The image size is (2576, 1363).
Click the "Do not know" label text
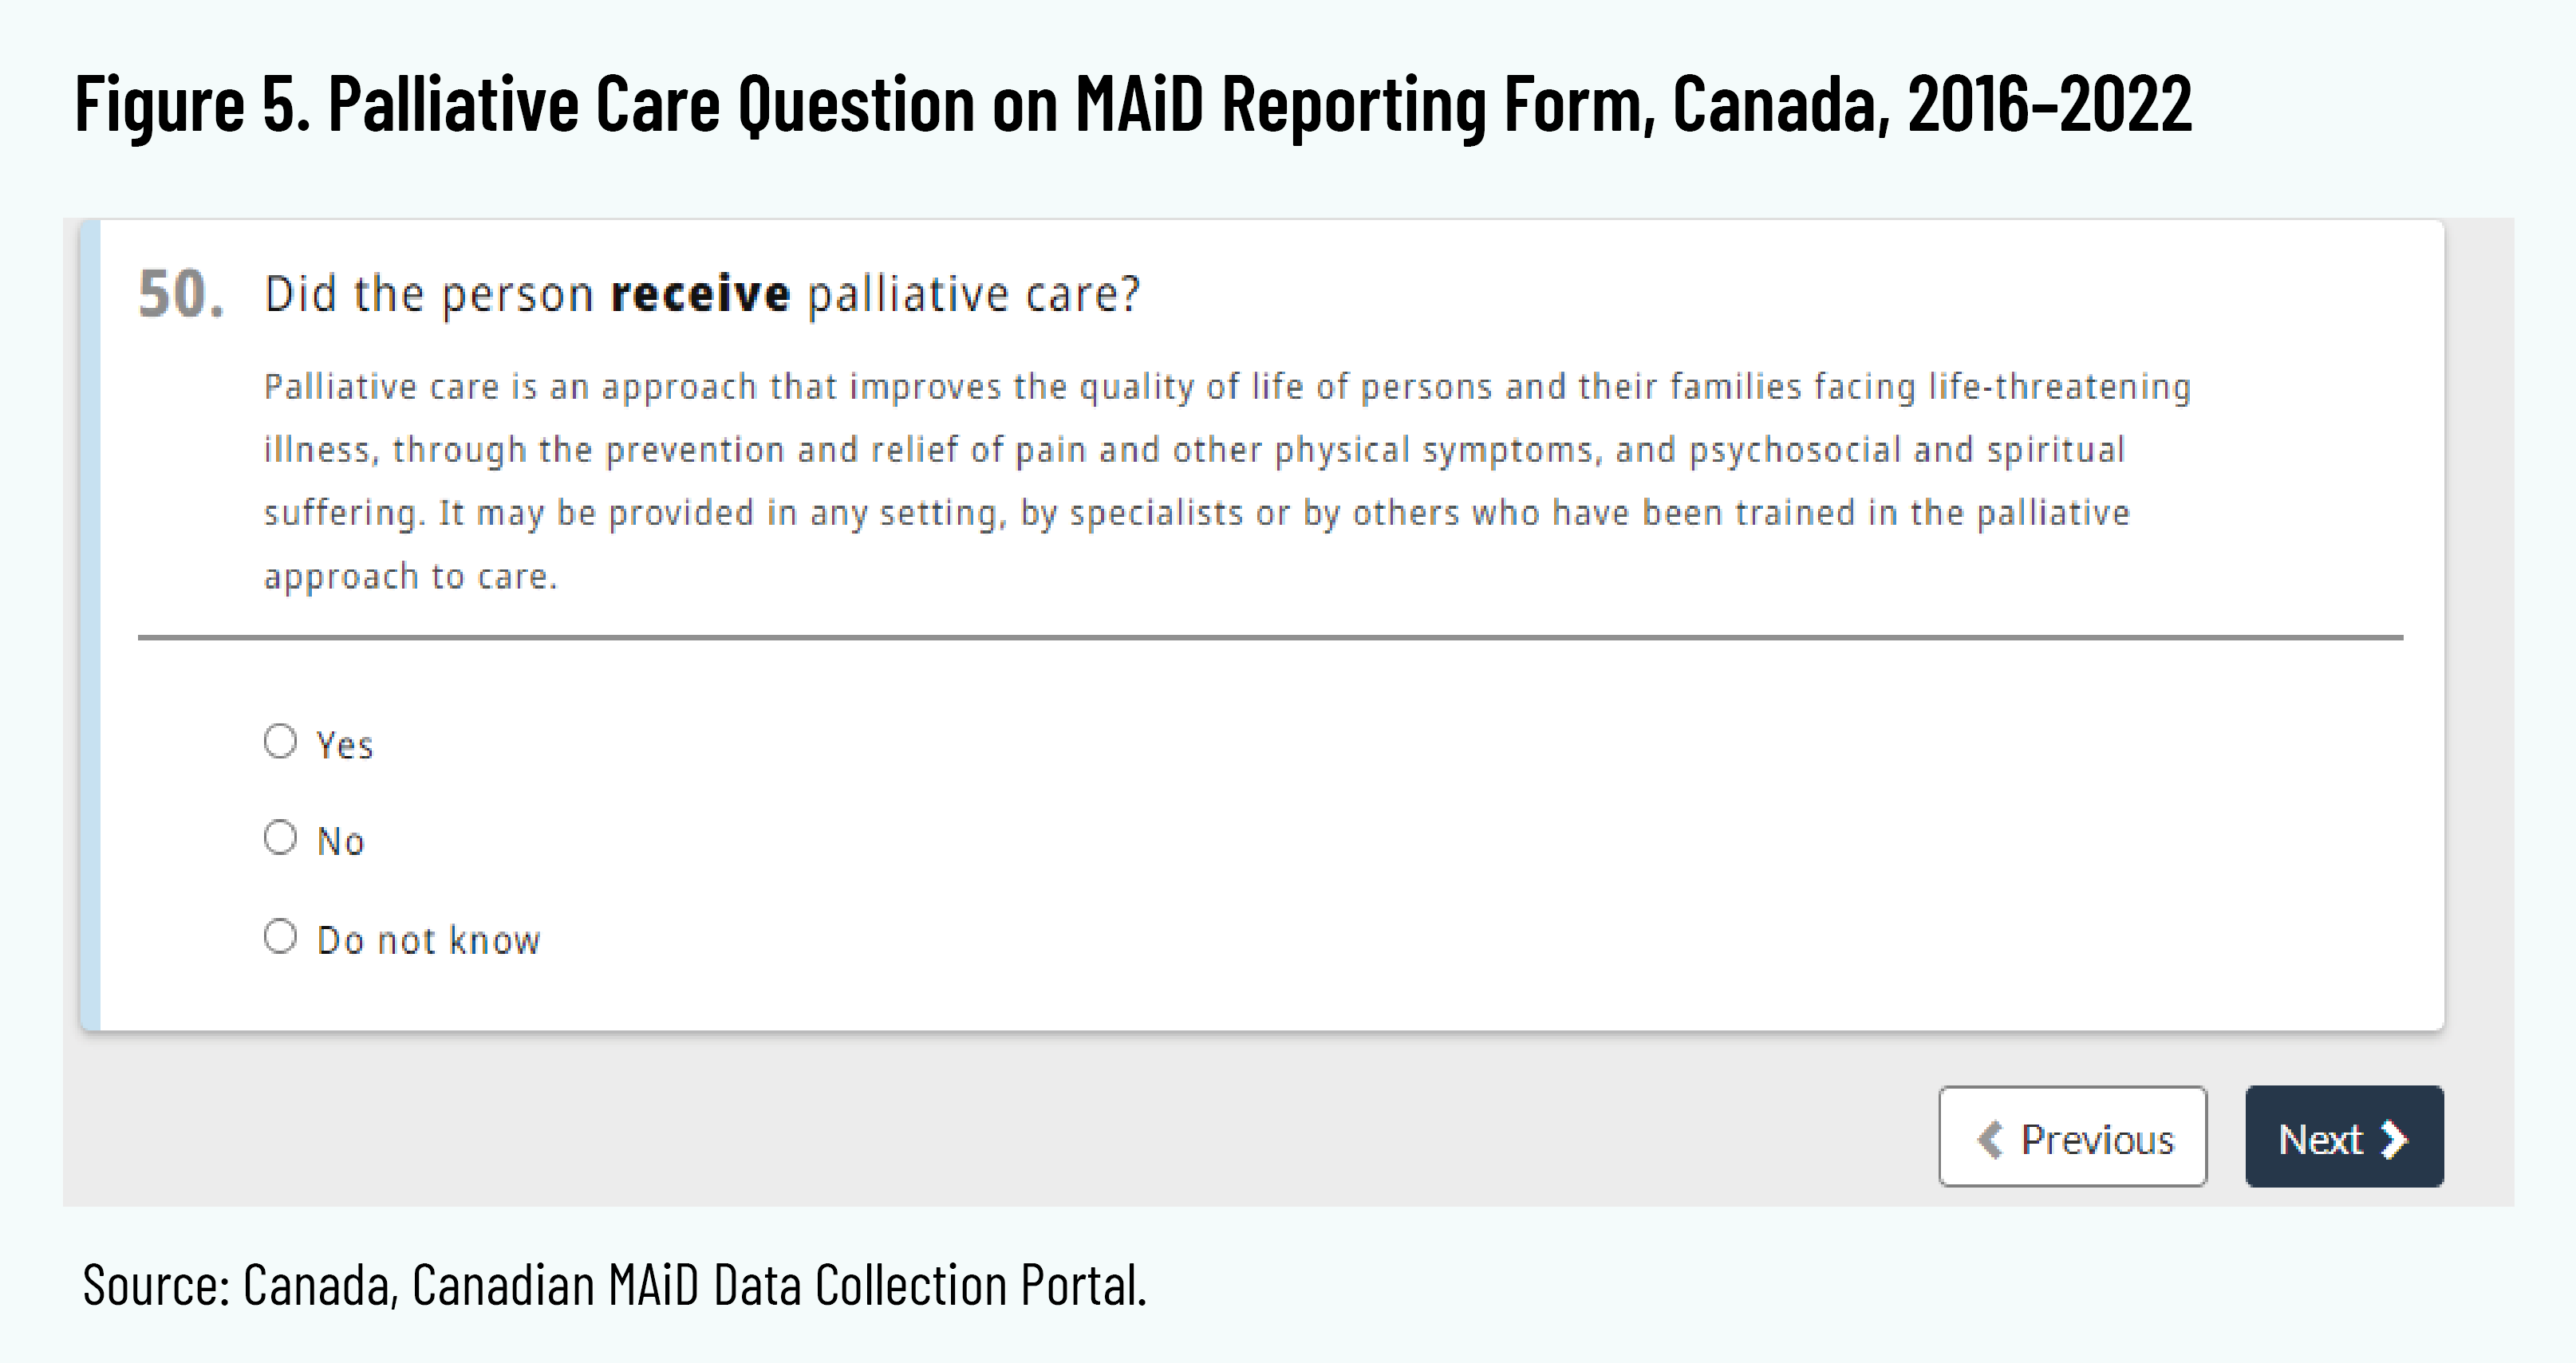[428, 941]
